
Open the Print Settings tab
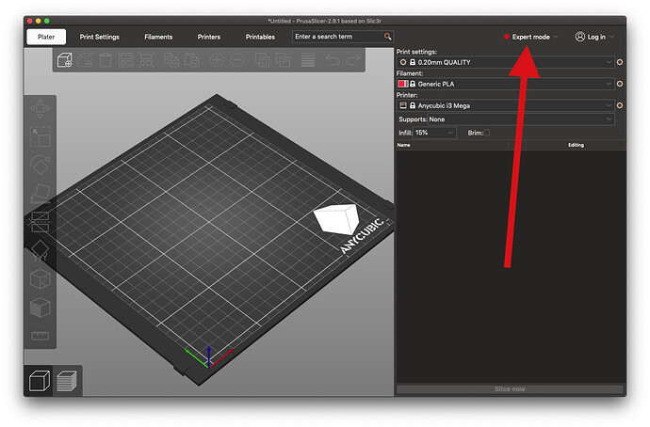click(x=100, y=37)
